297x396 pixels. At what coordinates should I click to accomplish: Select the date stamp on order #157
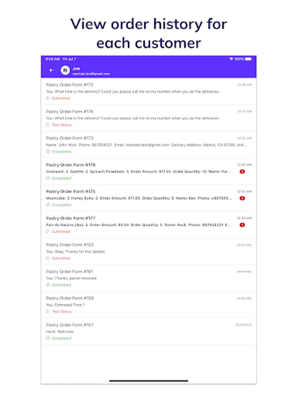pos(243,325)
